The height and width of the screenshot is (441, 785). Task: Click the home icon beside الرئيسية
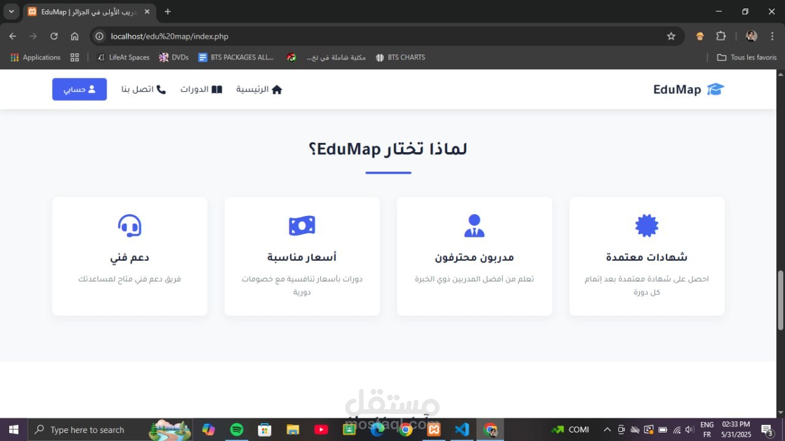tap(277, 90)
